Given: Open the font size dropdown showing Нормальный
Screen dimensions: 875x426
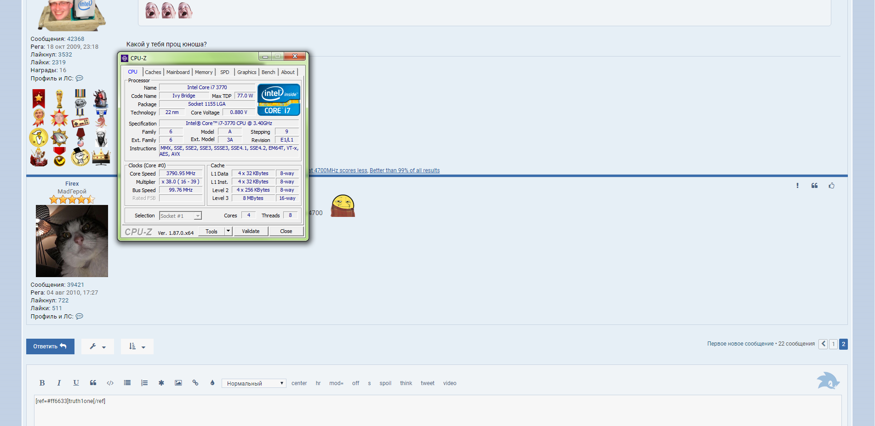Looking at the screenshot, I should pyautogui.click(x=254, y=383).
